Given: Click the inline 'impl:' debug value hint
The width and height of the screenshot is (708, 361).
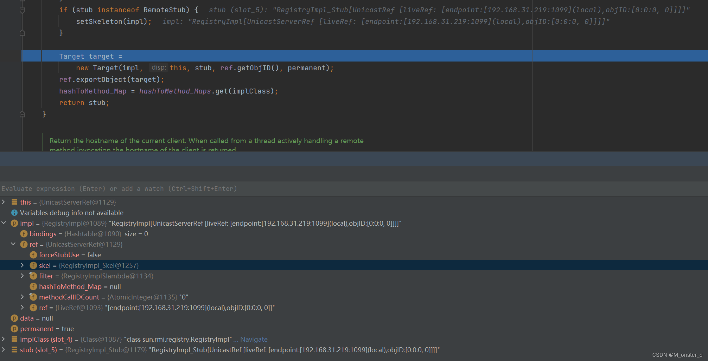Looking at the screenshot, I should click(386, 21).
